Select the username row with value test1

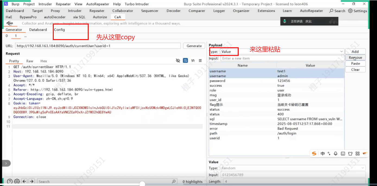pos(276,71)
